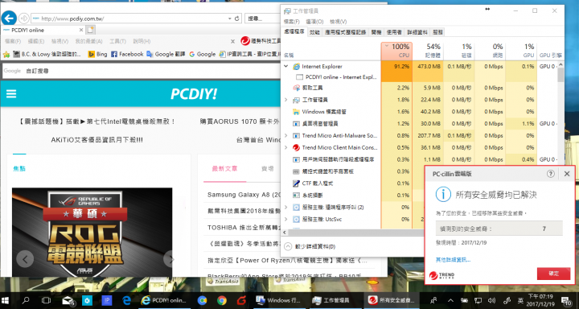Image resolution: width=579 pixels, height=309 pixels.
Task: Open the Google 翻譯 favorites bar bookmark
Action: pos(166,54)
